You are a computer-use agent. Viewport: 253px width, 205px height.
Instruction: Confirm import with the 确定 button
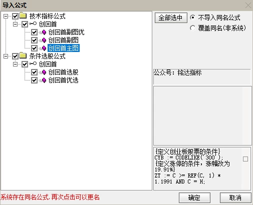pyautogui.click(x=194, y=197)
